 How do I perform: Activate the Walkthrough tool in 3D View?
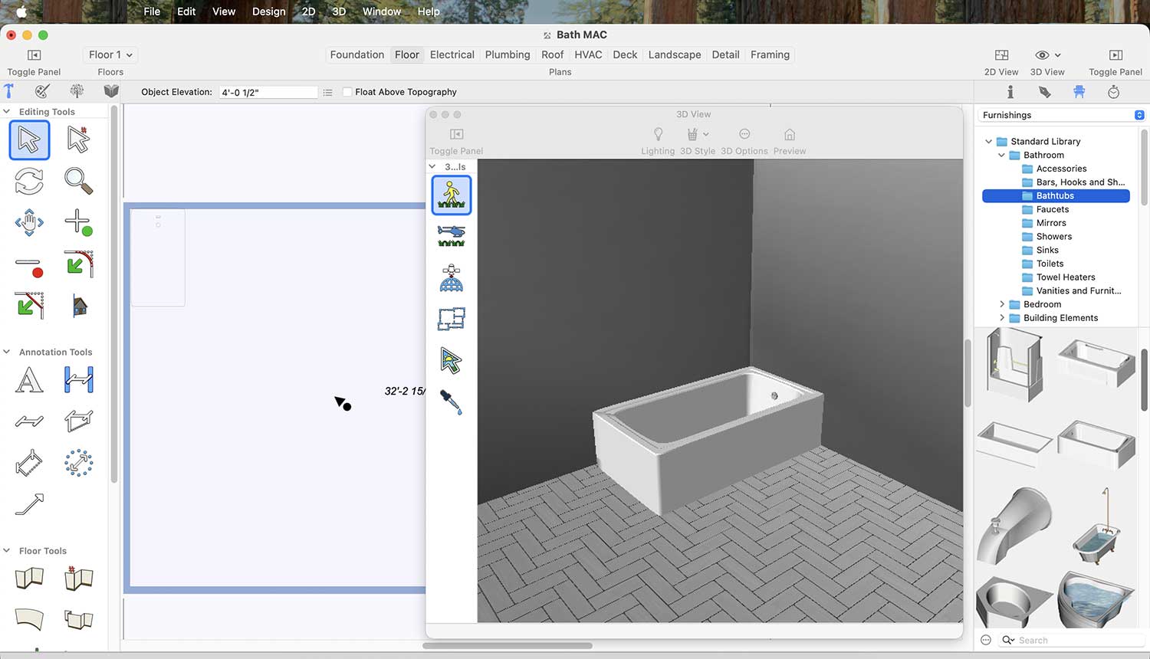(x=451, y=195)
